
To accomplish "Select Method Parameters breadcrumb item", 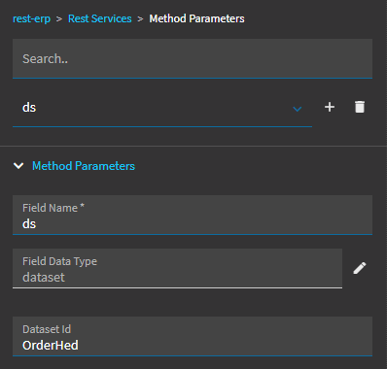I will click(196, 18).
